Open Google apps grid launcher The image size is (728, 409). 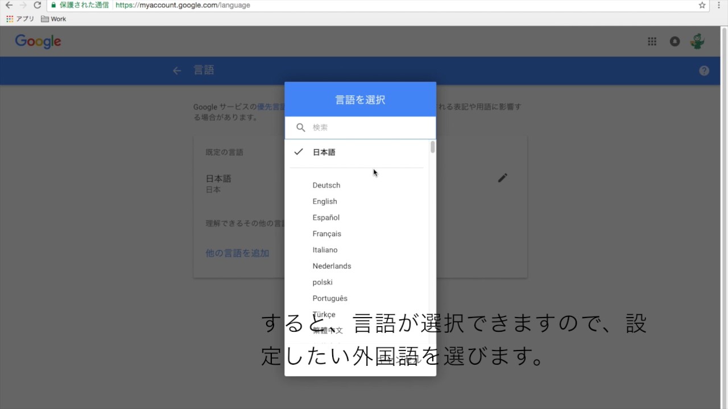[x=652, y=41]
